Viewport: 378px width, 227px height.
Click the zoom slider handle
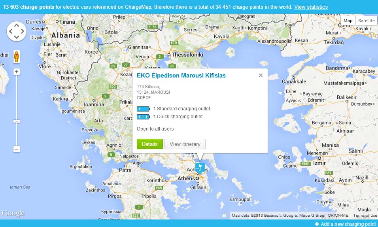17,121
